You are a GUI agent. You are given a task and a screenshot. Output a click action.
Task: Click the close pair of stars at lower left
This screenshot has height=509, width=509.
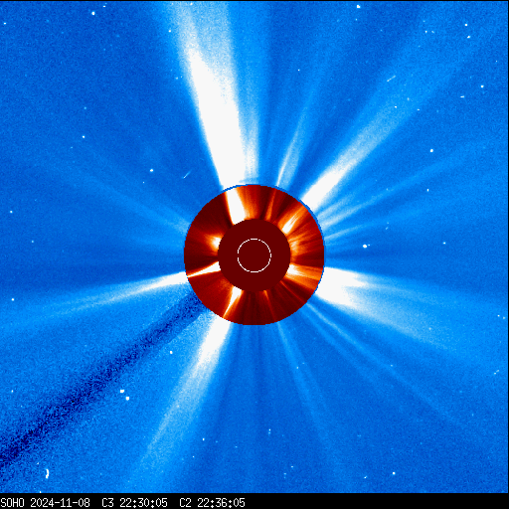[x=125, y=395]
